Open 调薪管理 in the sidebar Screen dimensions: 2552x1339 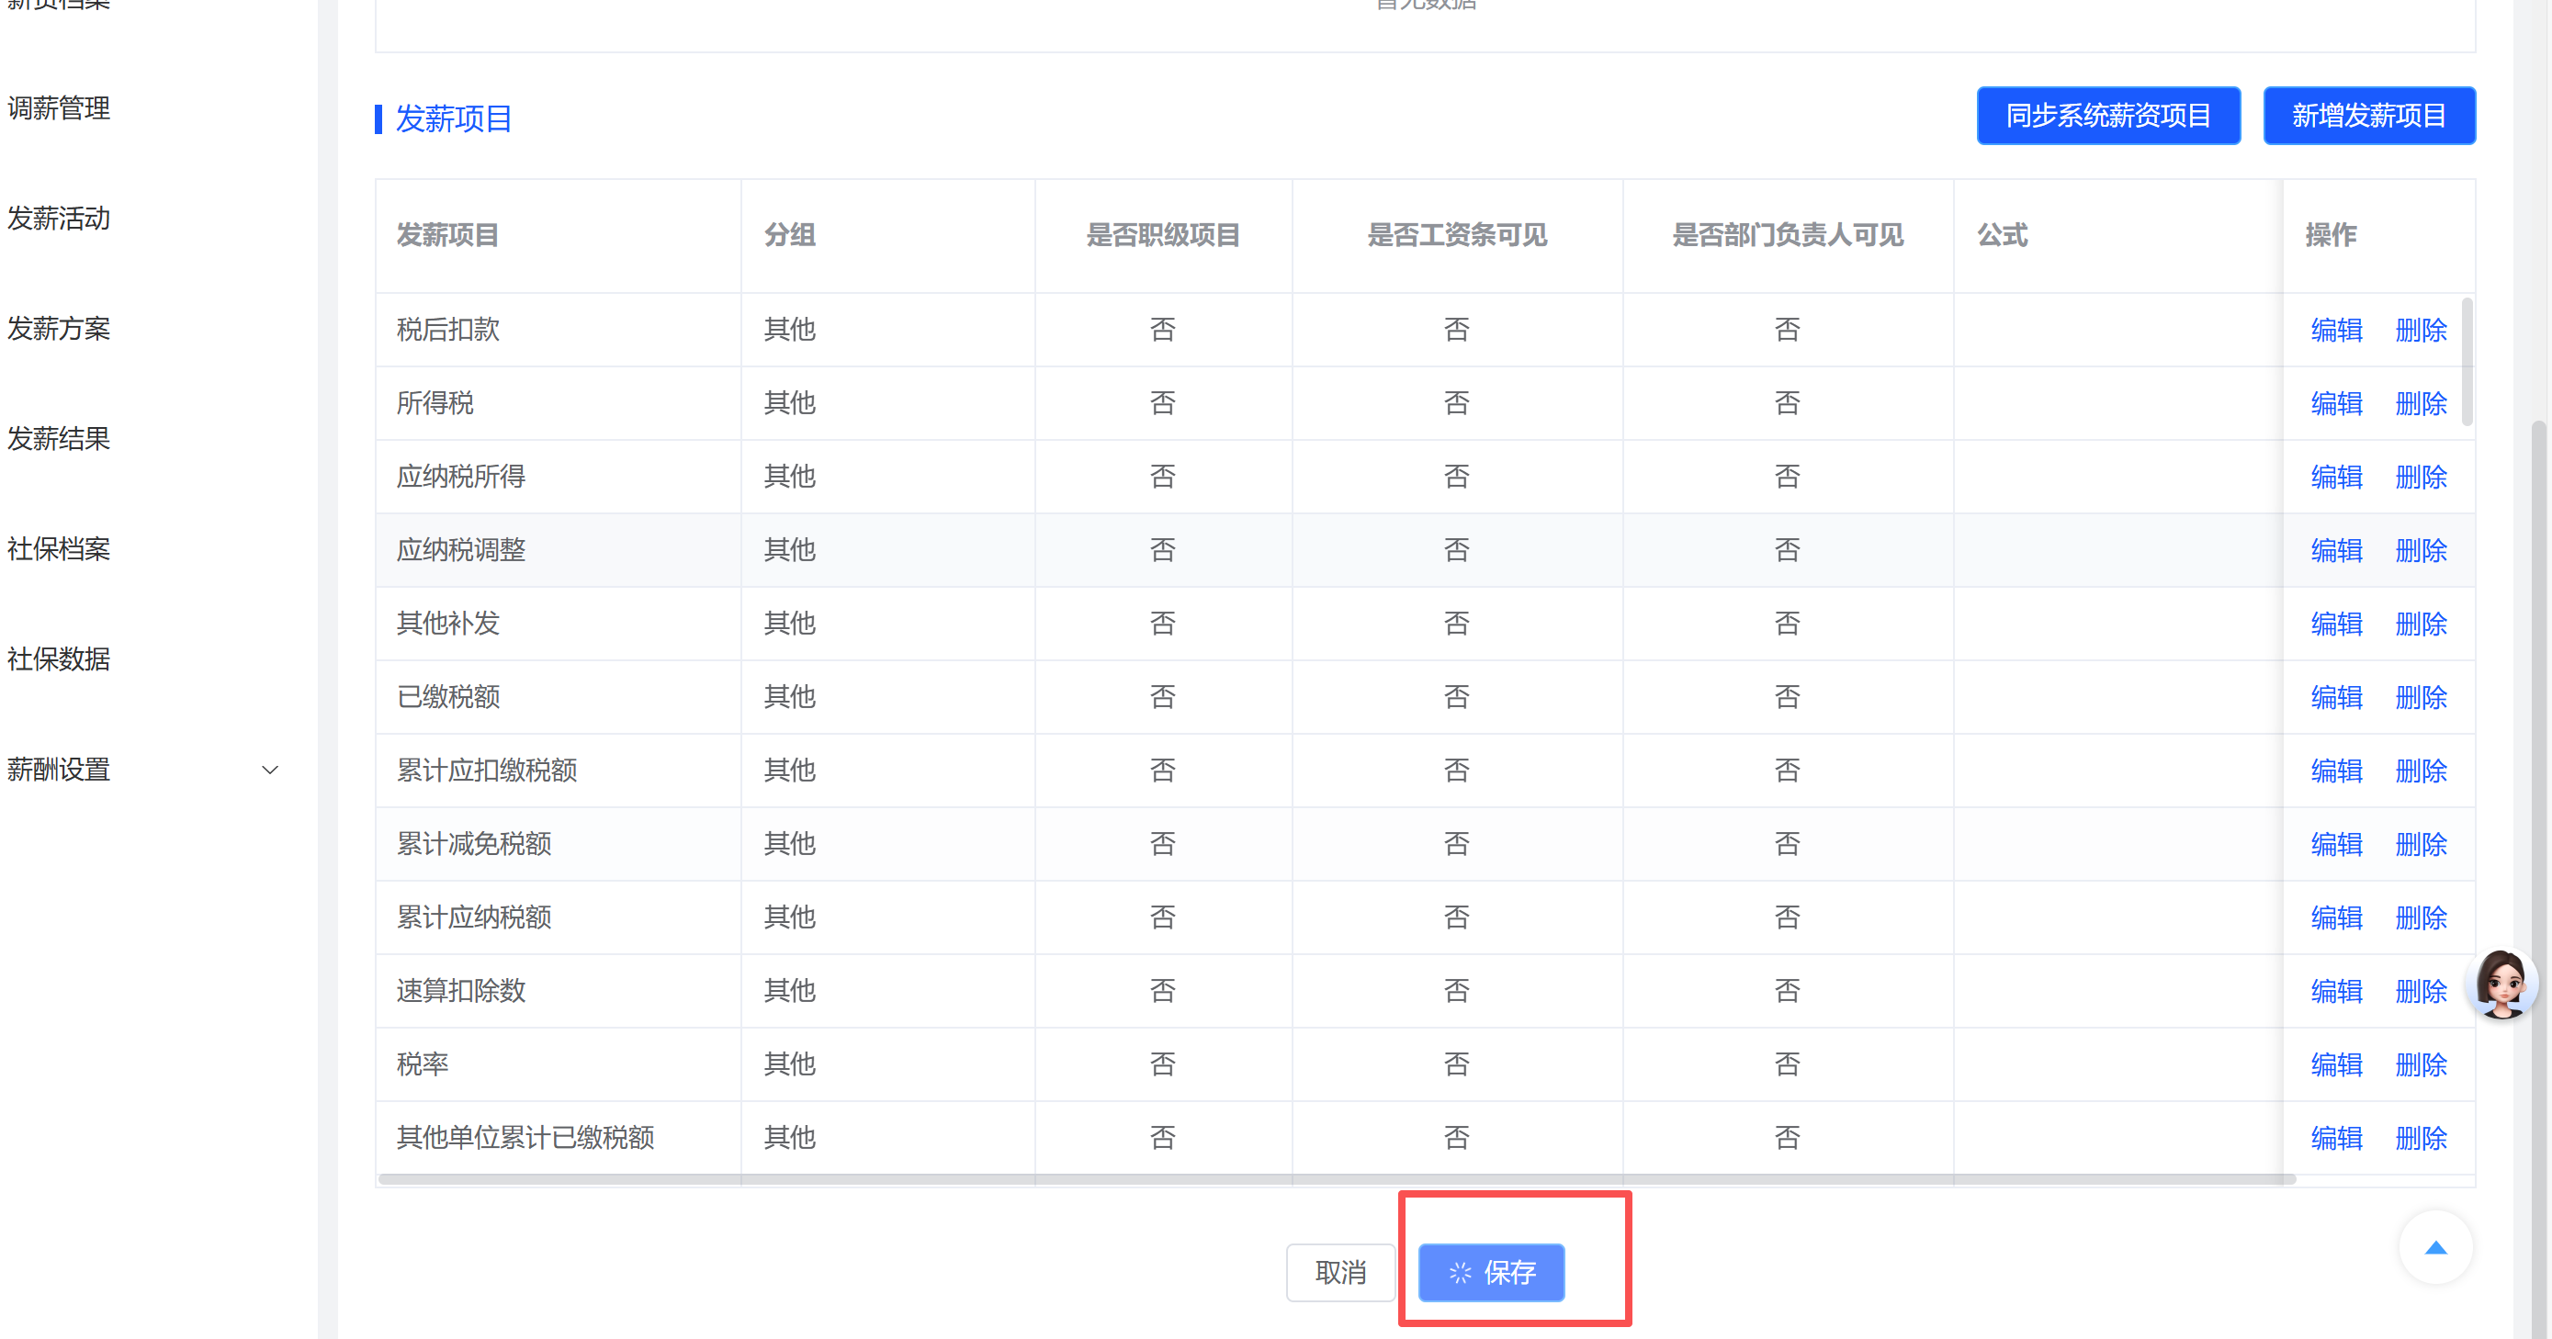59,108
